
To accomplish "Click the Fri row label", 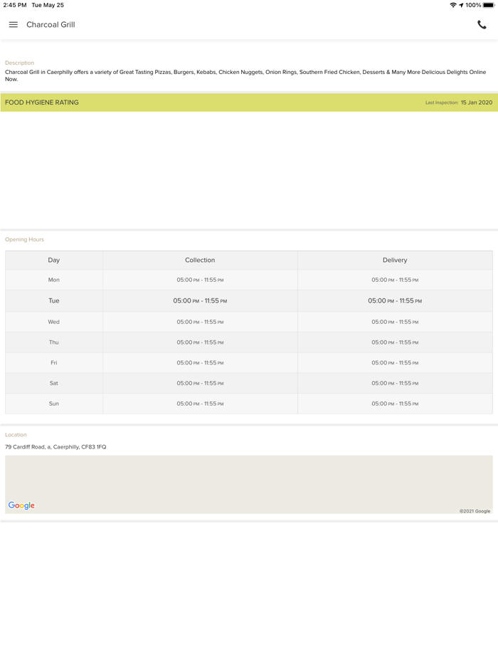I will click(x=54, y=362).
